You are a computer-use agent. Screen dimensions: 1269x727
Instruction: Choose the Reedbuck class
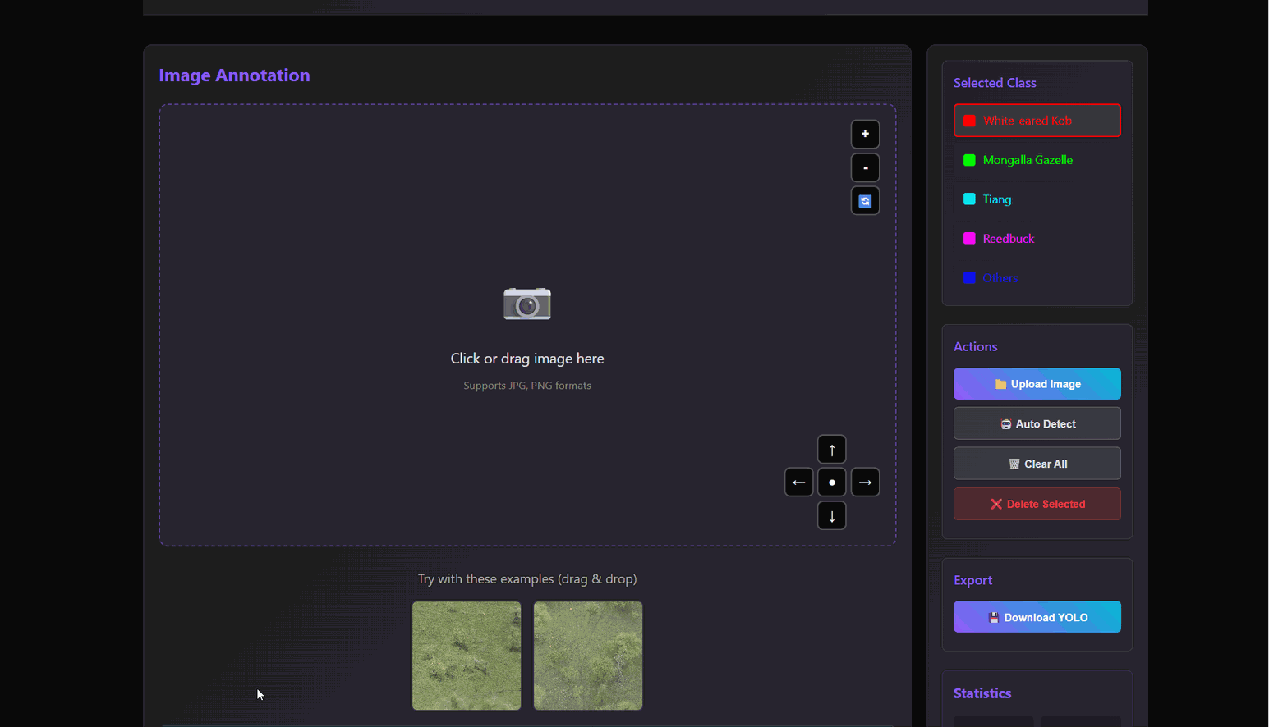[1037, 239]
